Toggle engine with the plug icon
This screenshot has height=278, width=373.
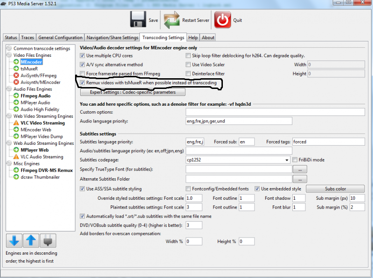[x=48, y=240]
